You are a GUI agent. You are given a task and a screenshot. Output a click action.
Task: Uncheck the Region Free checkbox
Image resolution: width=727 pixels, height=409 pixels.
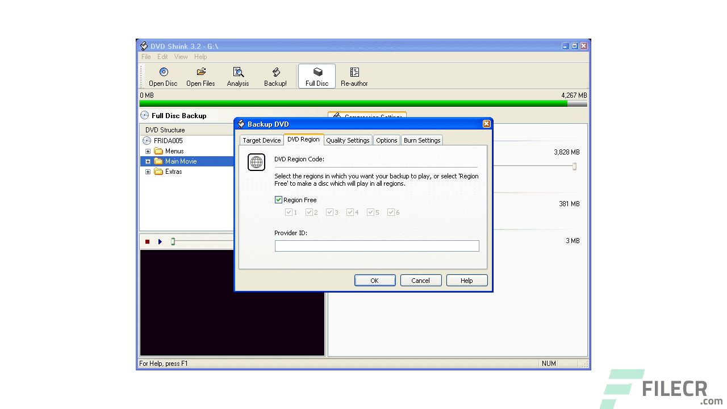tap(278, 199)
